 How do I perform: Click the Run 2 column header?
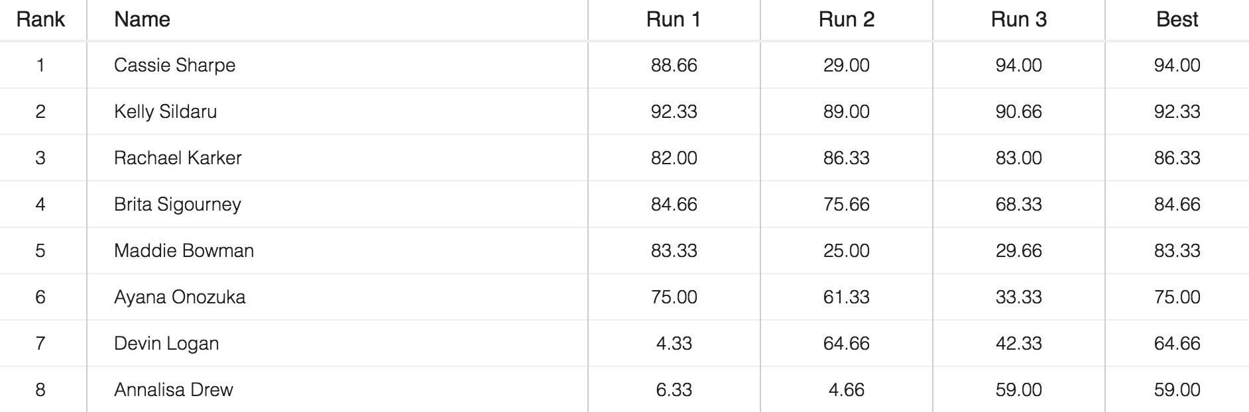tap(846, 20)
